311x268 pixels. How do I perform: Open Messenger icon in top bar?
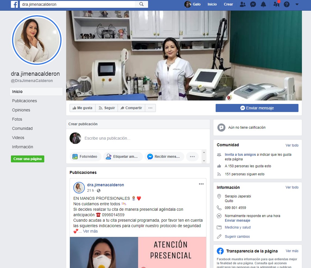tap(253, 4)
